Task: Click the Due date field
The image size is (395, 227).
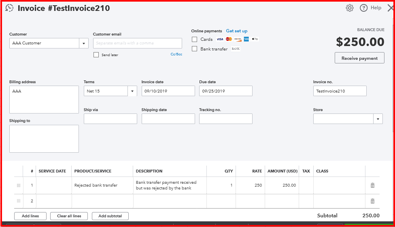Action: [x=226, y=91]
